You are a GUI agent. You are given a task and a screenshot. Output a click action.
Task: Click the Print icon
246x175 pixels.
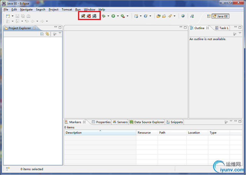28,16
